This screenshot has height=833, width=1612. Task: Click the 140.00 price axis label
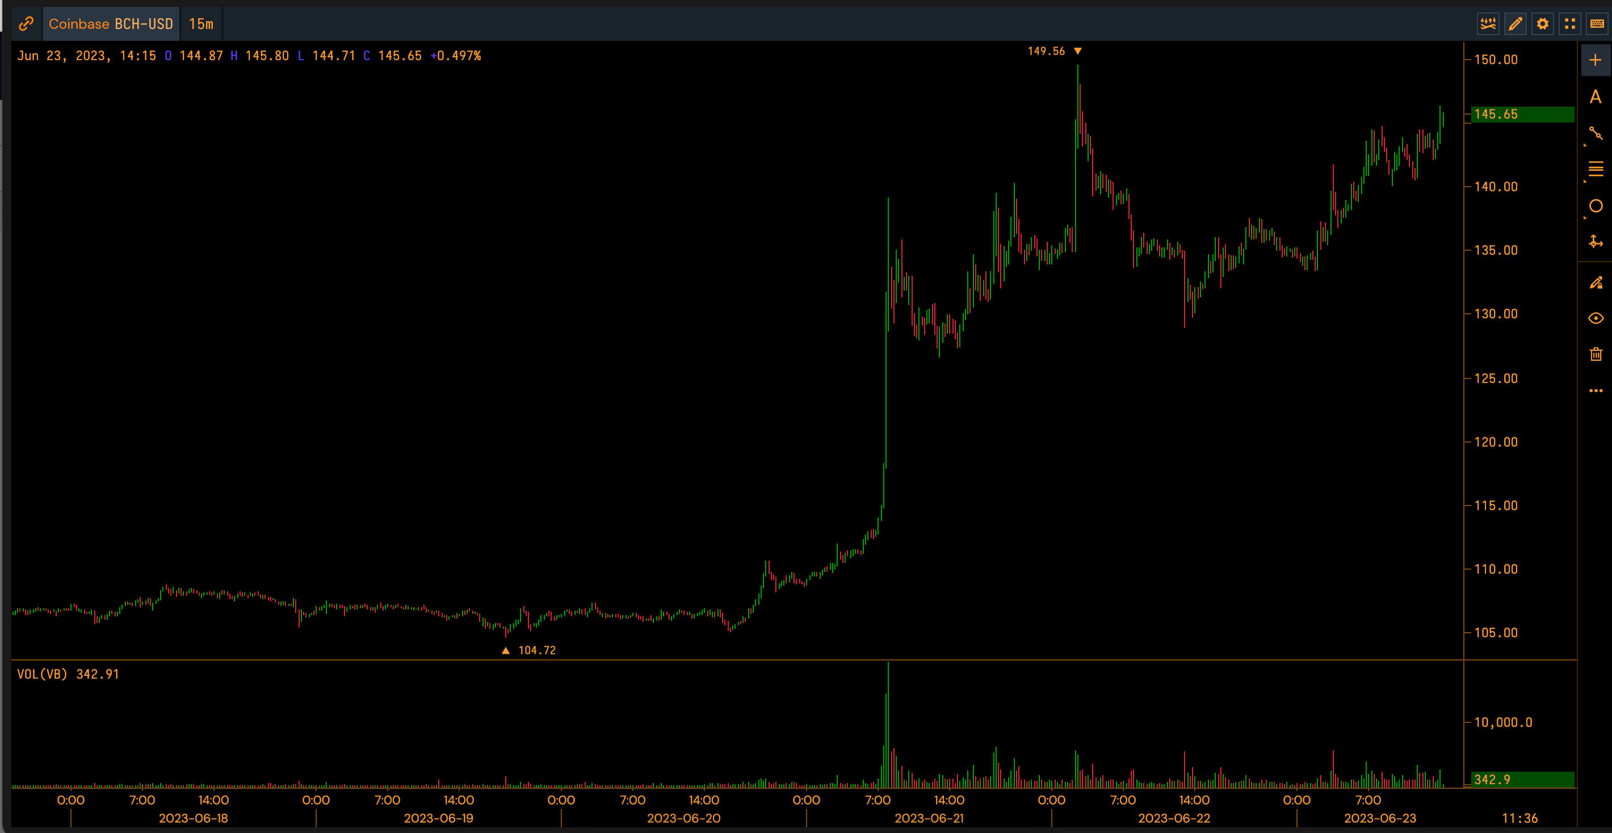click(1496, 187)
